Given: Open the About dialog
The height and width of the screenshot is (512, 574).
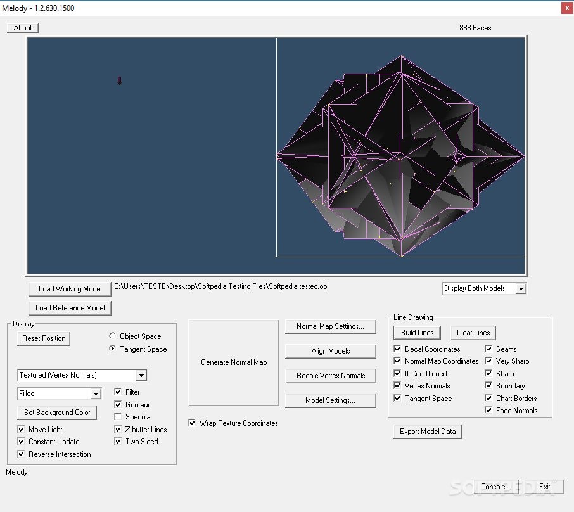Looking at the screenshot, I should pyautogui.click(x=23, y=28).
